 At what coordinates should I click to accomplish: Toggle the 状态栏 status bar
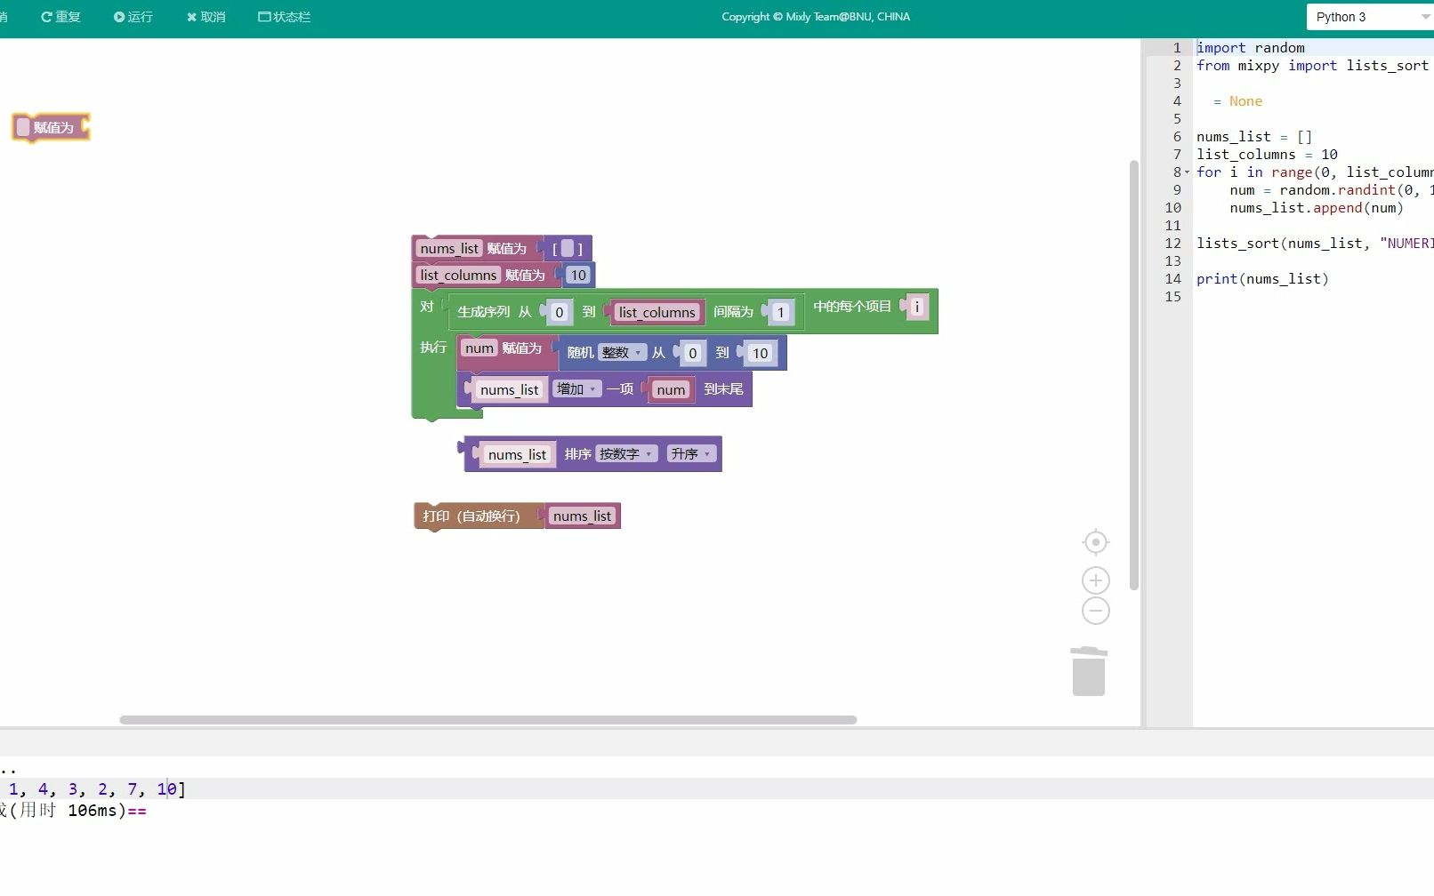(x=284, y=17)
